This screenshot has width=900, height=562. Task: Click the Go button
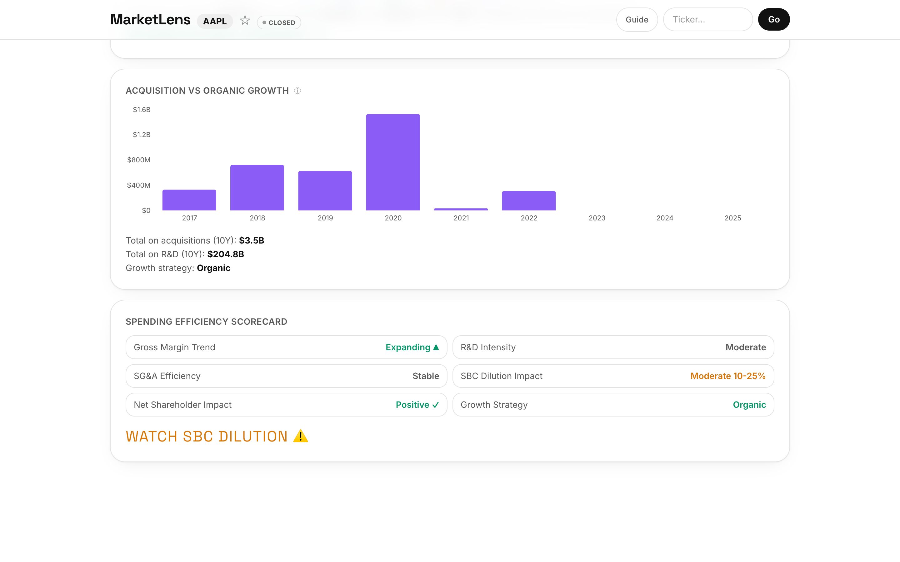(773, 19)
